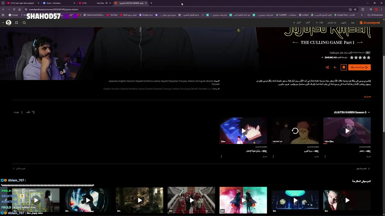Play episode 48 thumbnail
Viewport: 385px width, 216px height.
tap(347, 131)
